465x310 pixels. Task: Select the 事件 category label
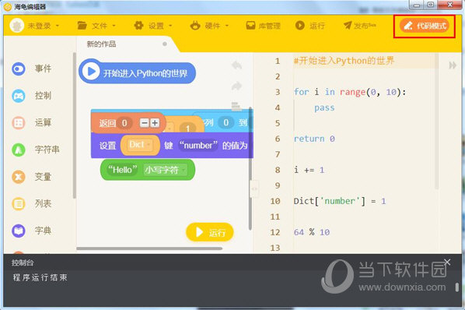tap(43, 69)
